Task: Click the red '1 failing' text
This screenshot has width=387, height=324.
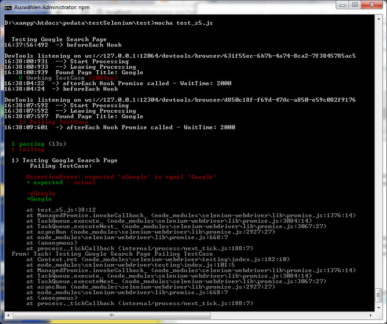Action: tap(28, 149)
